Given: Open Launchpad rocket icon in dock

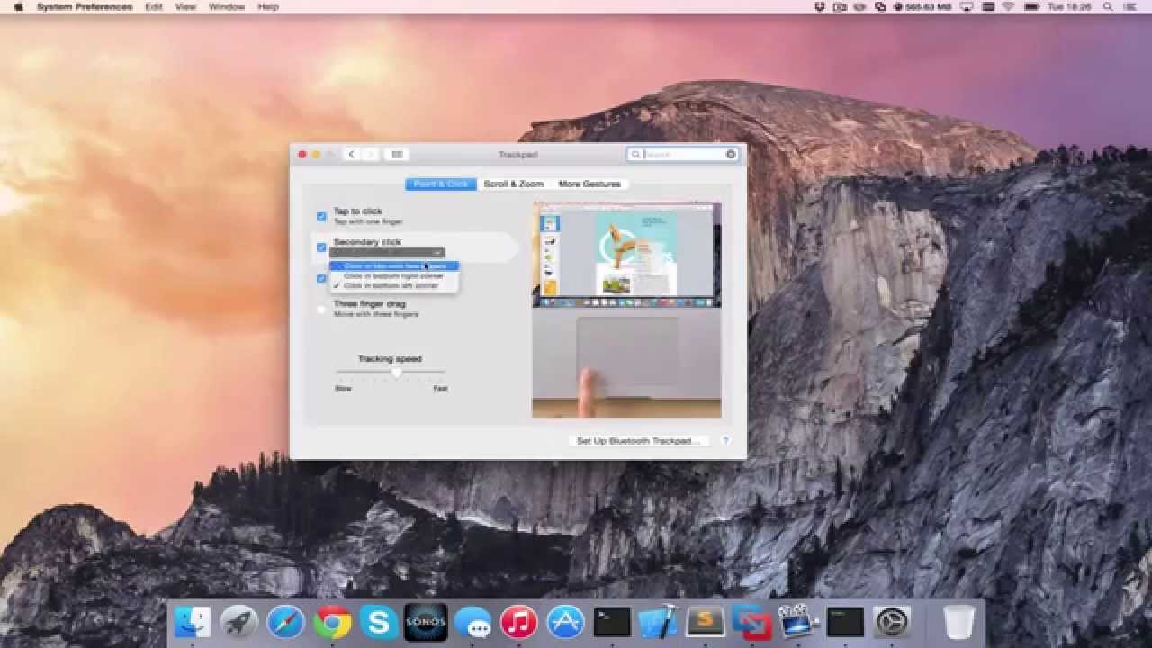Looking at the screenshot, I should coord(239,622).
